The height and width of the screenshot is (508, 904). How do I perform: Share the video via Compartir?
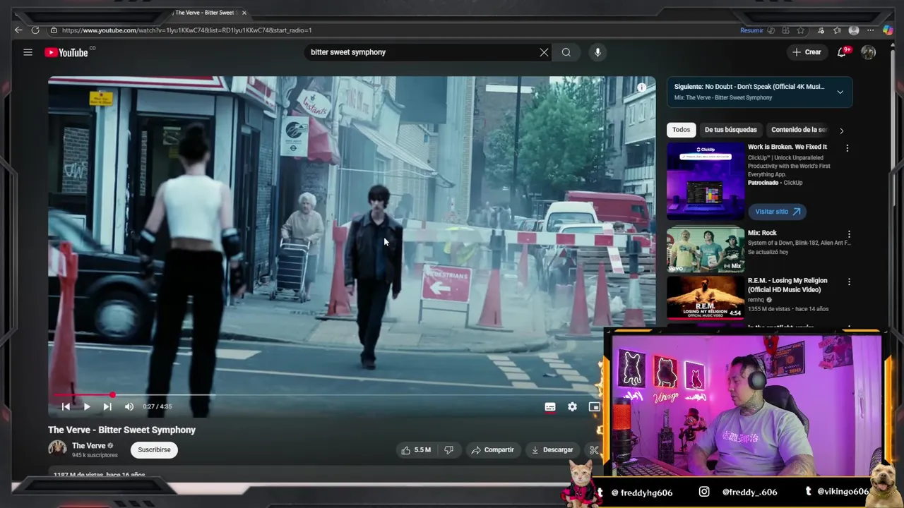(493, 450)
